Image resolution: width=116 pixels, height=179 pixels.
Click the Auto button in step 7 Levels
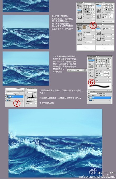click(x=35, y=92)
